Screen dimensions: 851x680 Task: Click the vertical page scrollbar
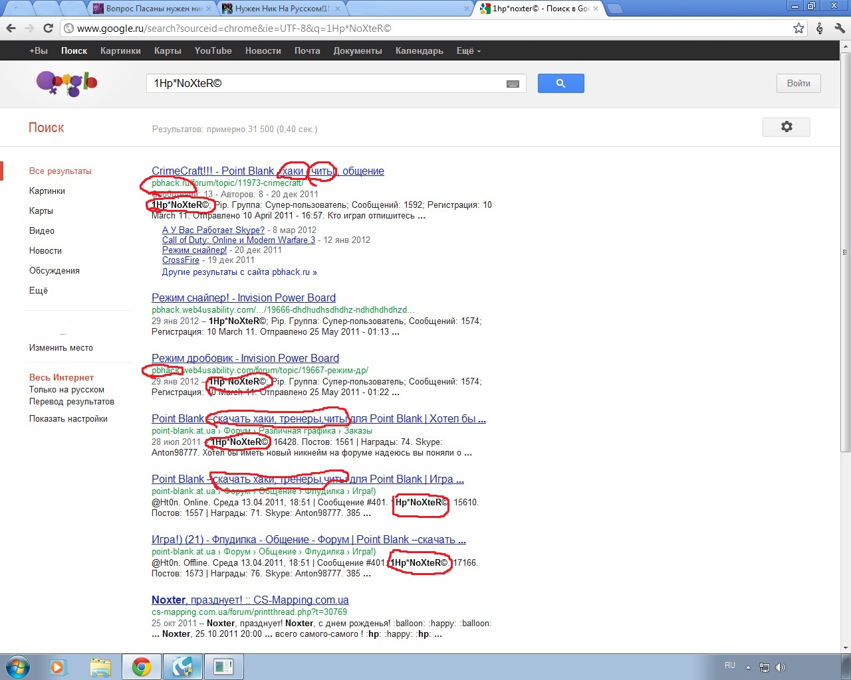[845, 252]
